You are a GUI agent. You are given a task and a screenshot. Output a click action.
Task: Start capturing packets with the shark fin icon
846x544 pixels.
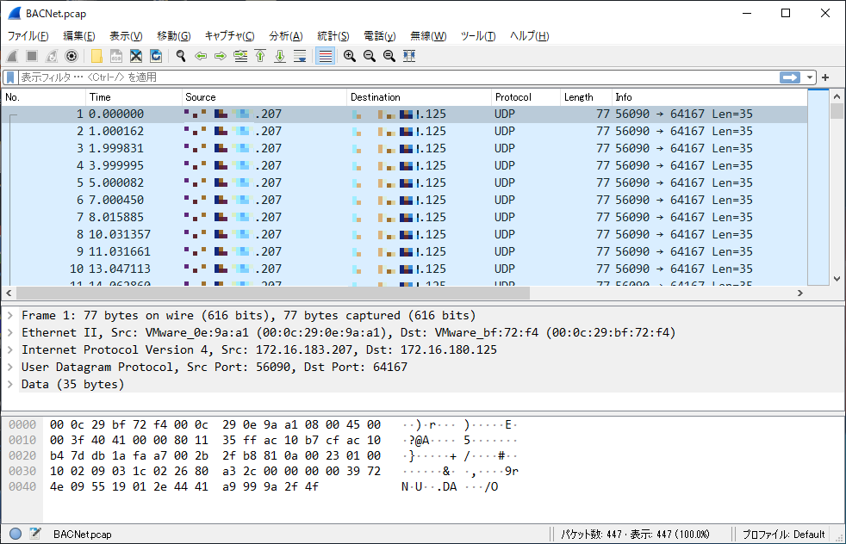click(12, 56)
